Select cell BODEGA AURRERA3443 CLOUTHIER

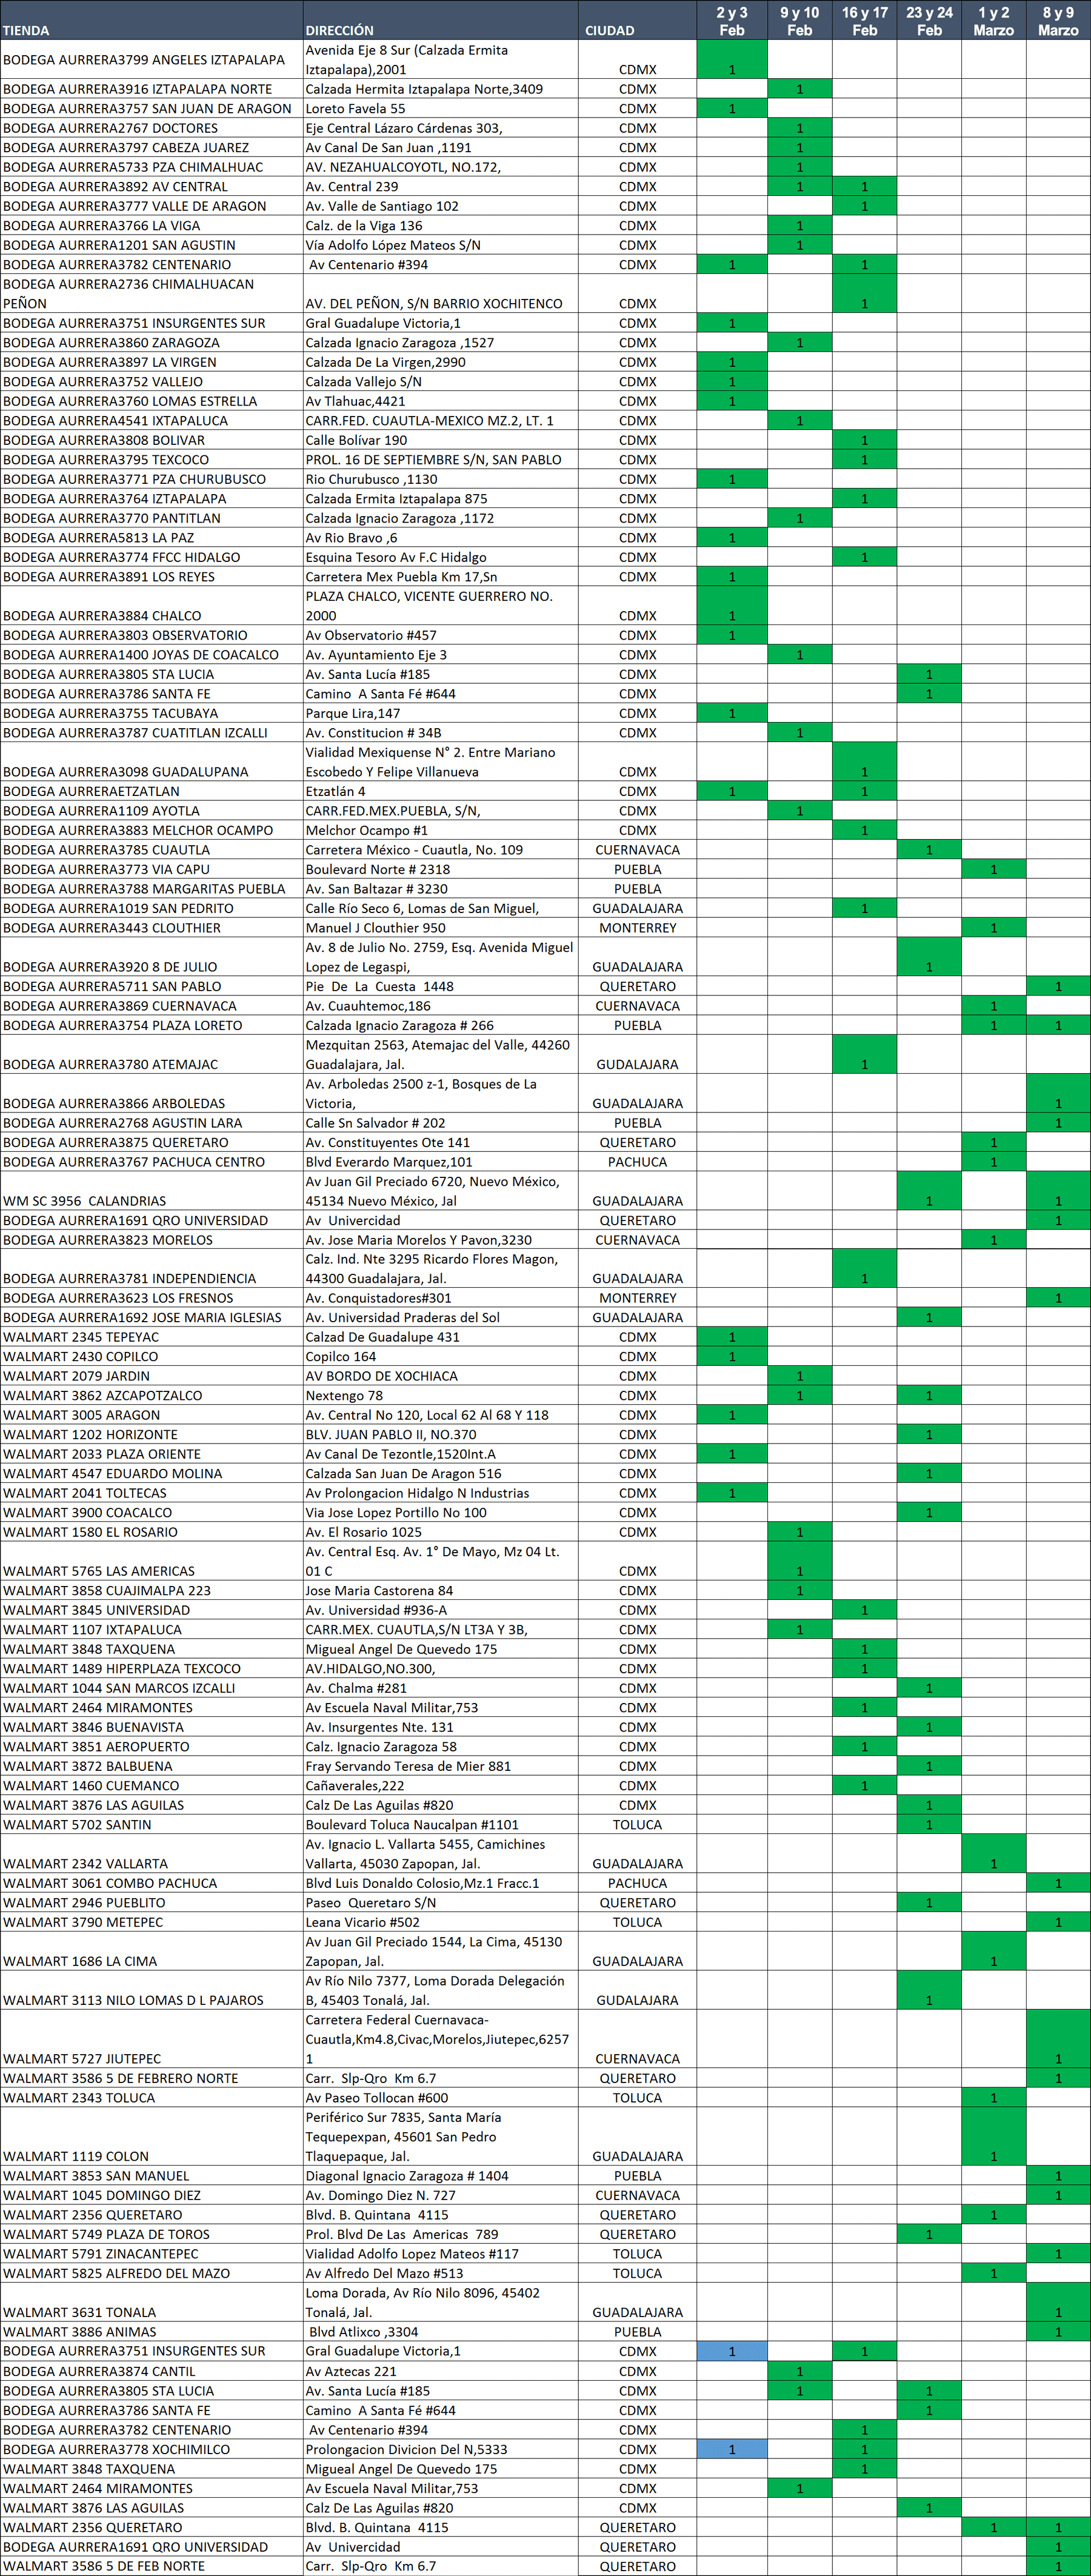coord(151,927)
